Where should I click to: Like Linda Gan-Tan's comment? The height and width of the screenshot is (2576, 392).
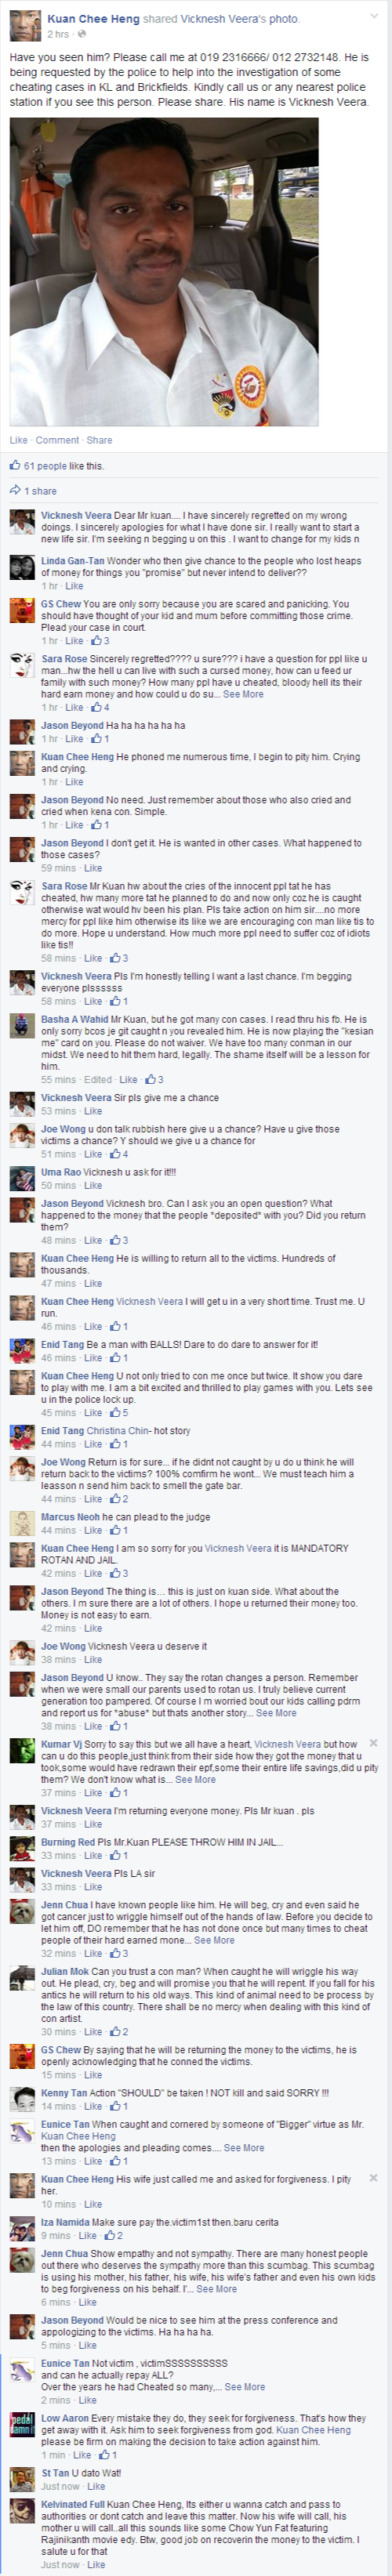74,586
